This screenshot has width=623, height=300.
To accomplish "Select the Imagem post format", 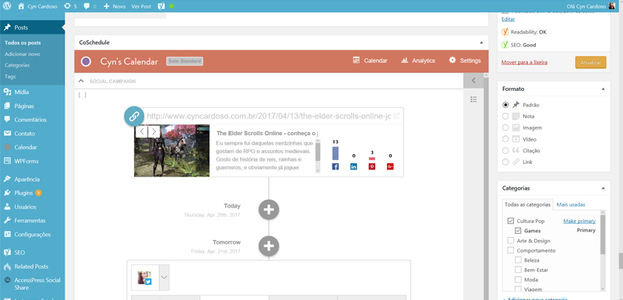I will (505, 127).
